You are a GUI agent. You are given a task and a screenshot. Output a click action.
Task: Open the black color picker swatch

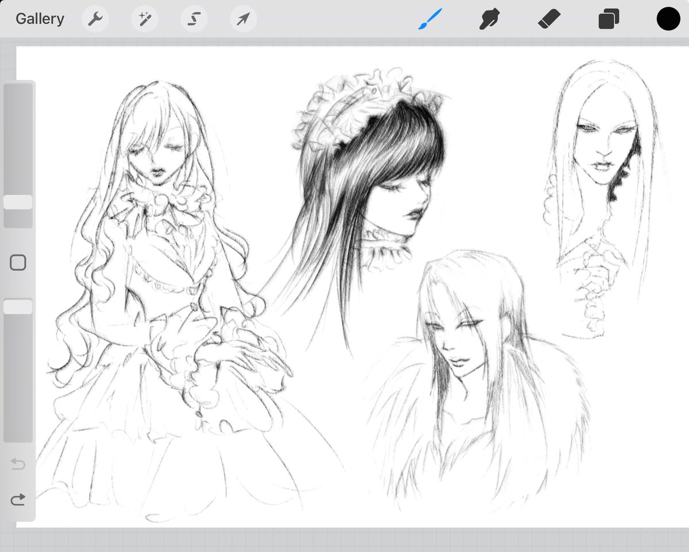668,19
